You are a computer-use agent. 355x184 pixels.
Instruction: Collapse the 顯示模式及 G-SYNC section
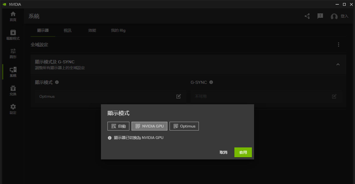(x=338, y=64)
